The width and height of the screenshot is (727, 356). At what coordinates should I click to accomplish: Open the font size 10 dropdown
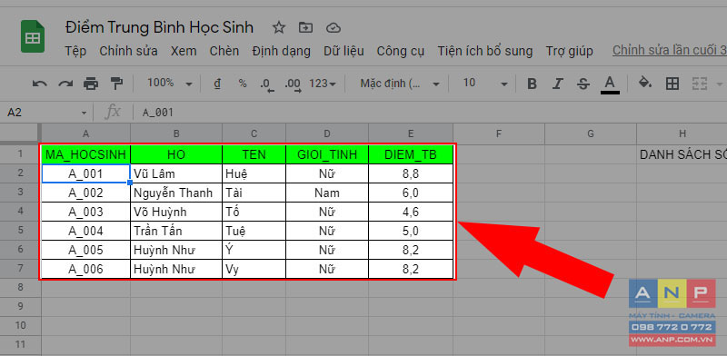(x=485, y=84)
